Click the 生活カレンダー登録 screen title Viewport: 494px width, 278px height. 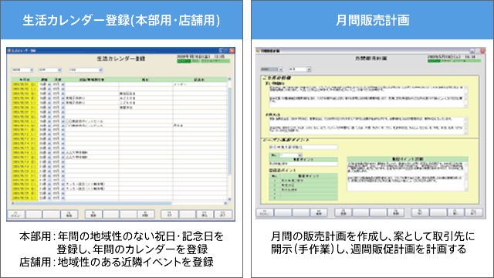point(121,59)
